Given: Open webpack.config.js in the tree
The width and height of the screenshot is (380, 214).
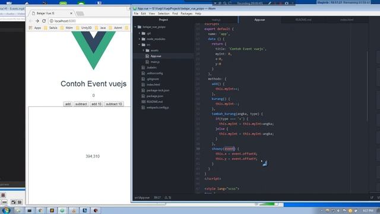Looking at the screenshot, I should pos(157,108).
